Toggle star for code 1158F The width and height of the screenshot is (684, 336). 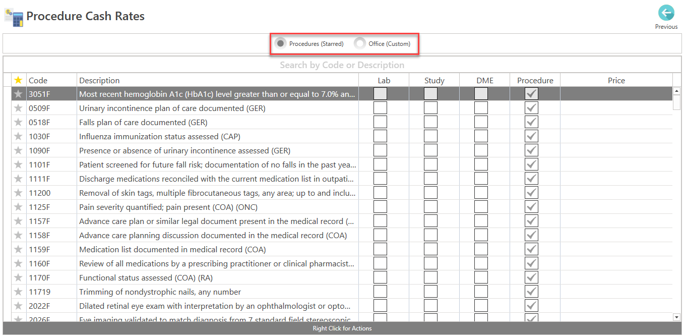tap(19, 235)
